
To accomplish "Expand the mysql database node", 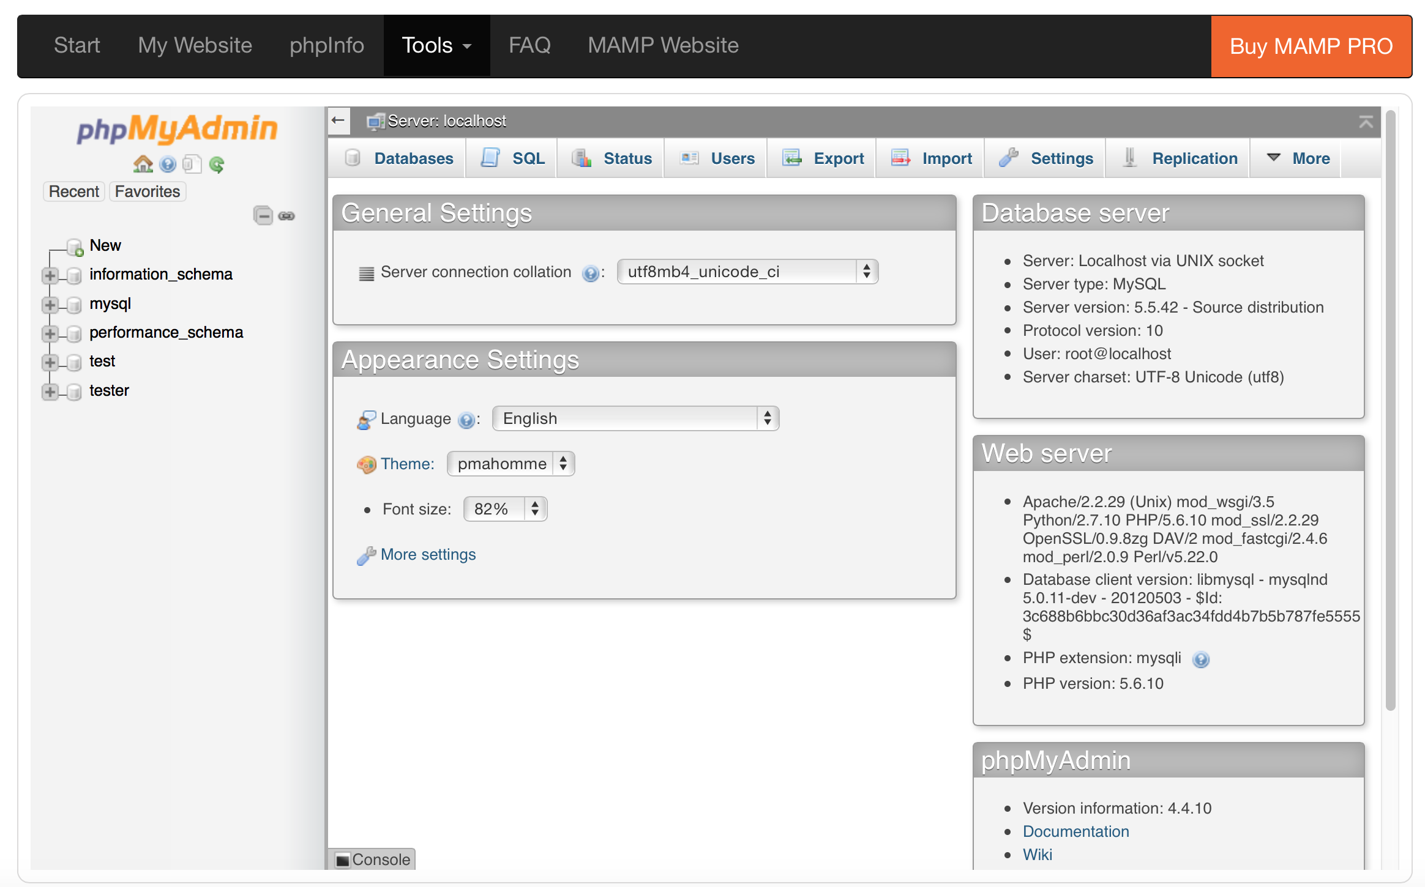I will click(50, 305).
